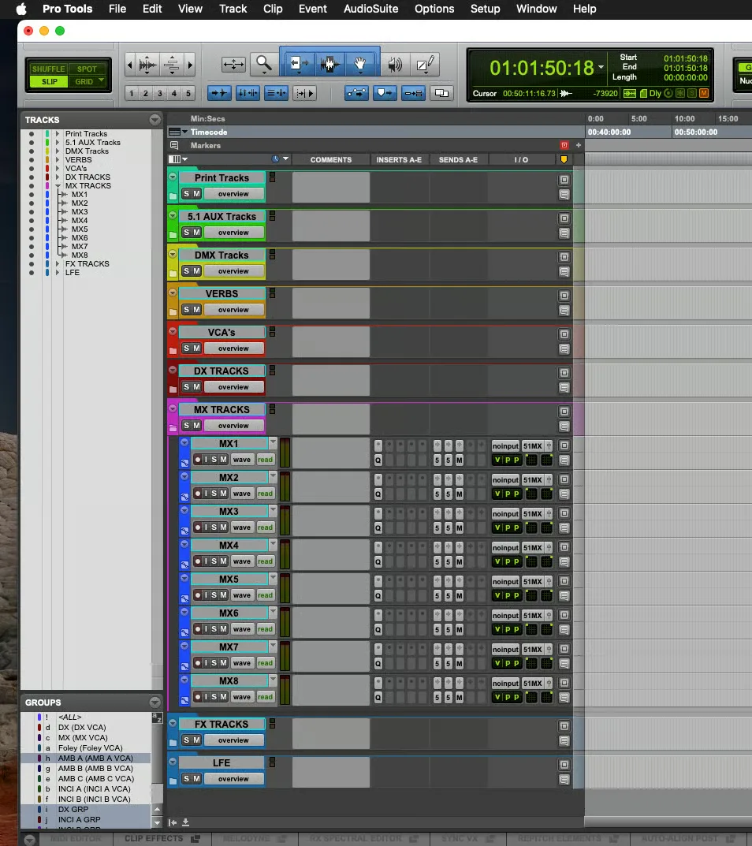Viewport: 752px width, 846px height.
Task: Solo the MX2 track
Action: click(214, 493)
